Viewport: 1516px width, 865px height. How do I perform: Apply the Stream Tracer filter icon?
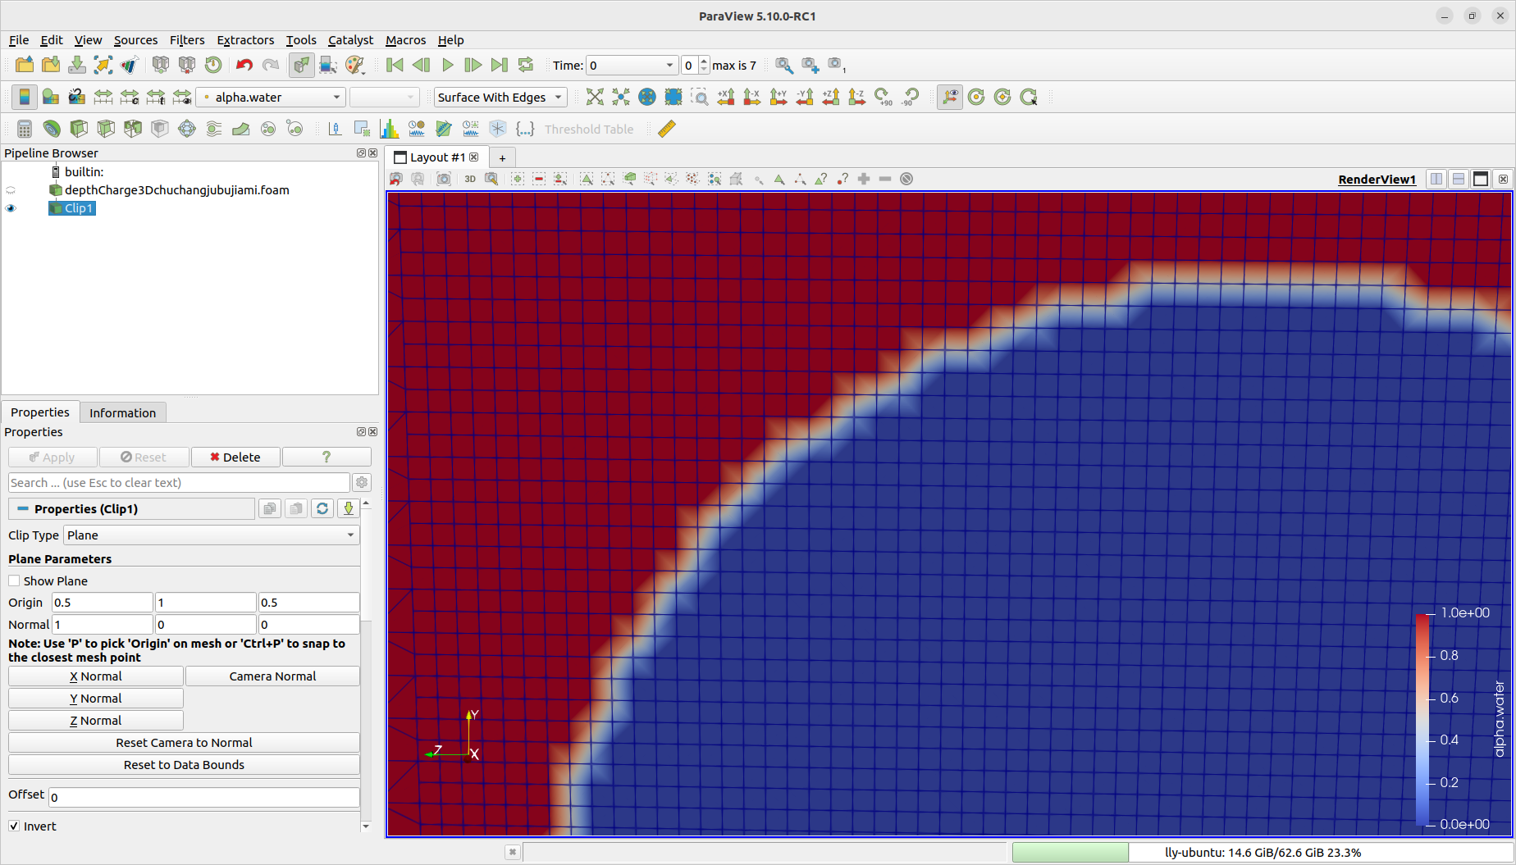coord(214,129)
